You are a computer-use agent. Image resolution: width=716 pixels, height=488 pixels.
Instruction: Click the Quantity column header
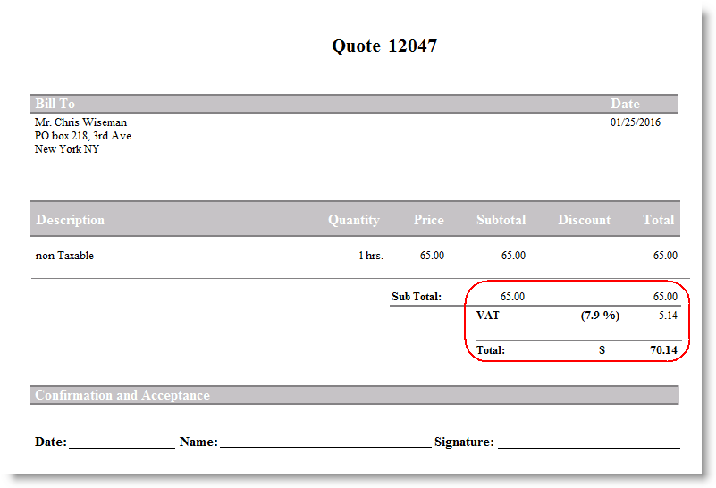click(x=353, y=220)
